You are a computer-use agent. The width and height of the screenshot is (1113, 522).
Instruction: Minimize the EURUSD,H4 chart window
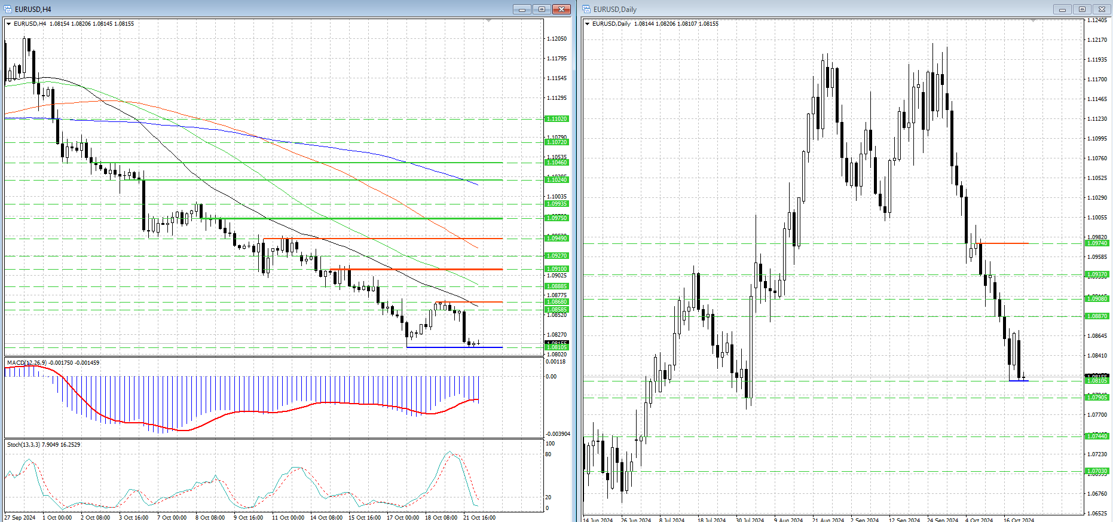click(x=522, y=9)
